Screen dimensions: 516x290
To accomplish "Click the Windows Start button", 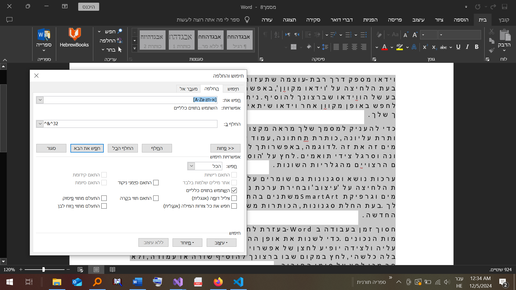I will click(10, 282).
